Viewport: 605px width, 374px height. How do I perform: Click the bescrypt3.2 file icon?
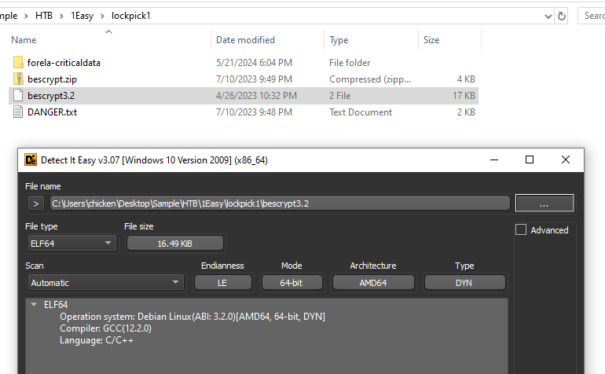[18, 96]
